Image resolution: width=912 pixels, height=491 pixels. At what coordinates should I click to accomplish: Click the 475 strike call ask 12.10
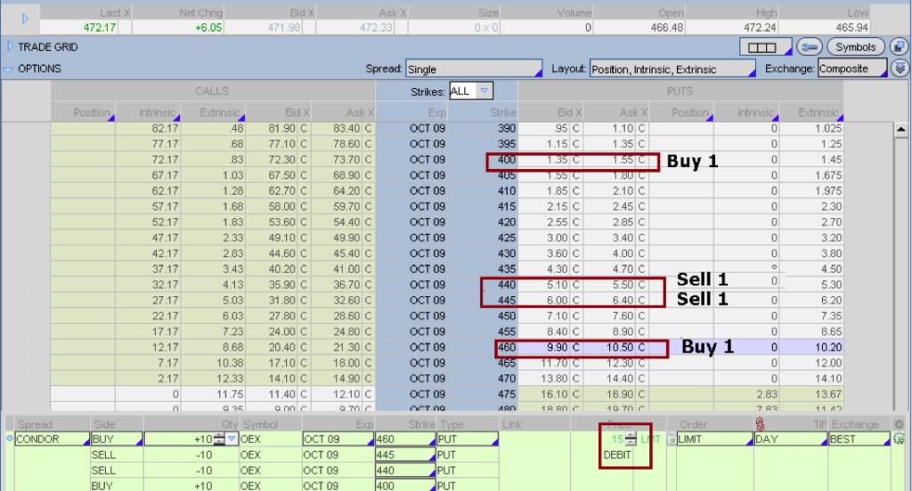347,395
